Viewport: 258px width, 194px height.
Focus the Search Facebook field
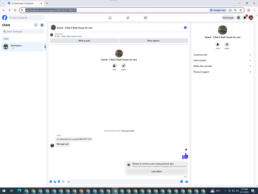tap(26, 18)
